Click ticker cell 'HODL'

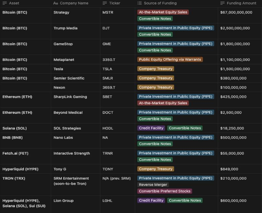click(x=108, y=128)
